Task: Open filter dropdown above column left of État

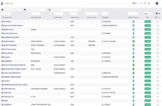Action: (133, 14)
